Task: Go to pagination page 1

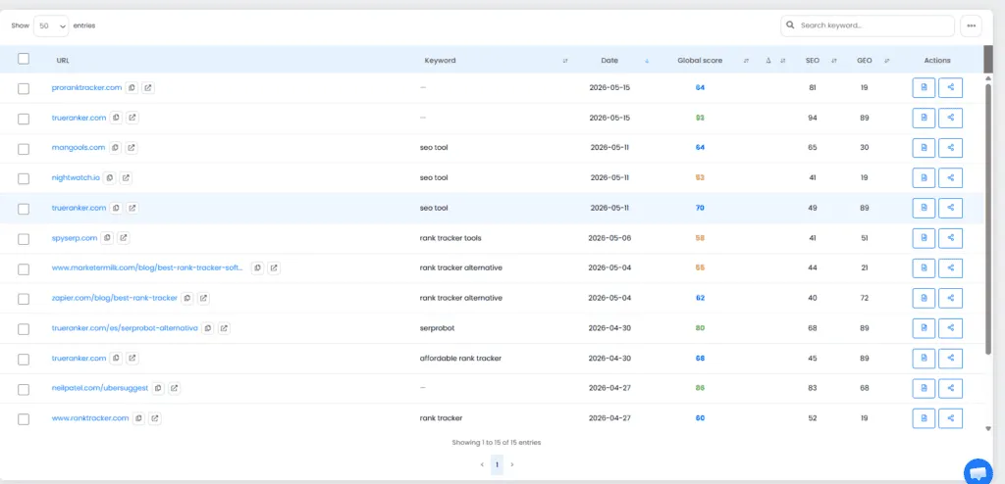Action: 497,464
